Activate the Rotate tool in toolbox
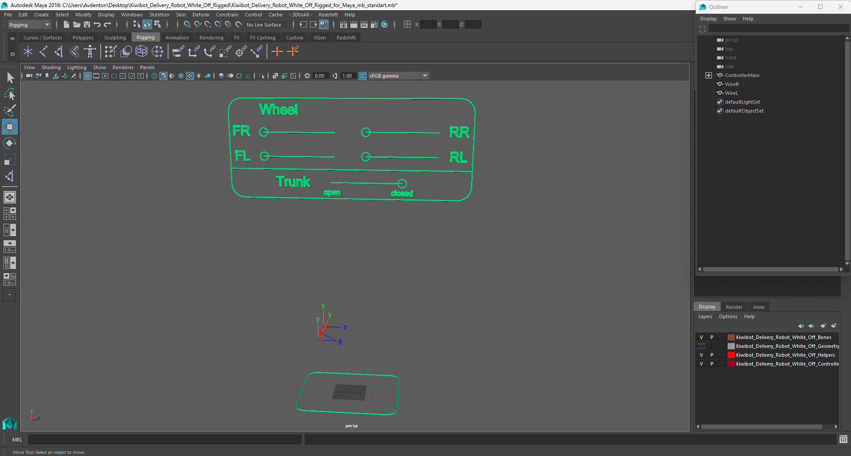851x456 pixels. 10,143
